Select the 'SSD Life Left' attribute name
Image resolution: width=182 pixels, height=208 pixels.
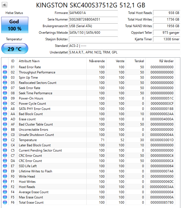(x=28, y=166)
